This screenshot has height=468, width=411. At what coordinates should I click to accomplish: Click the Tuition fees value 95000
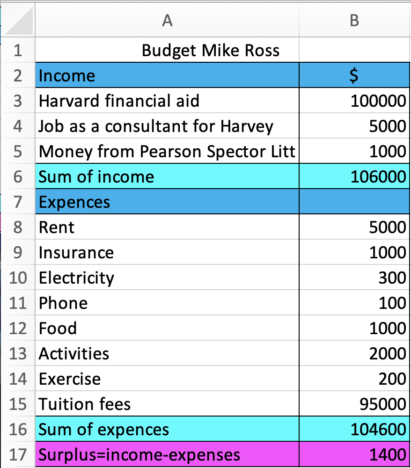point(354,403)
